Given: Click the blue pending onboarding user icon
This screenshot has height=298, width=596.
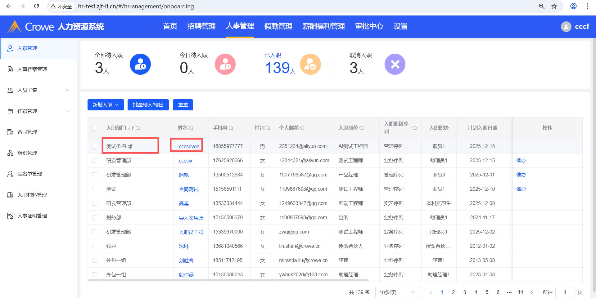Looking at the screenshot, I should coord(140,64).
